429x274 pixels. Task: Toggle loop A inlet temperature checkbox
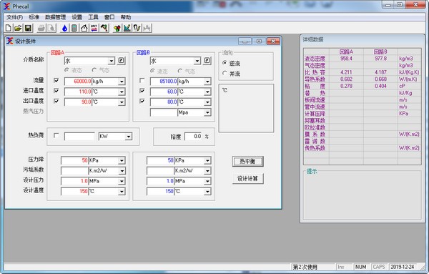pos(56,91)
